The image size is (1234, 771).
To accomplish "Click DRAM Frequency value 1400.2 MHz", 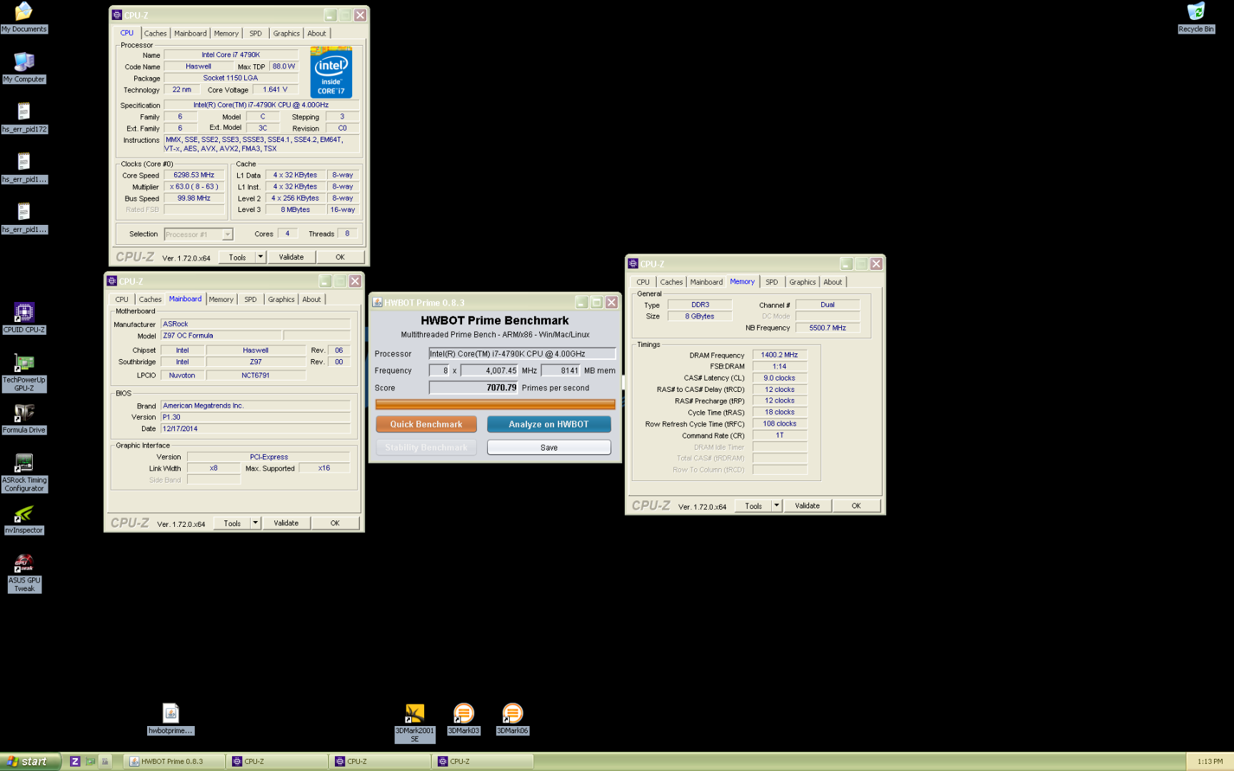I will coord(779,355).
